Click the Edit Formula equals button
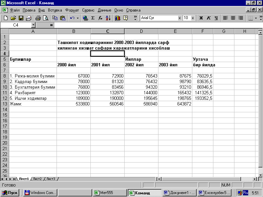This screenshot has height=197, width=263. coord(51,25)
